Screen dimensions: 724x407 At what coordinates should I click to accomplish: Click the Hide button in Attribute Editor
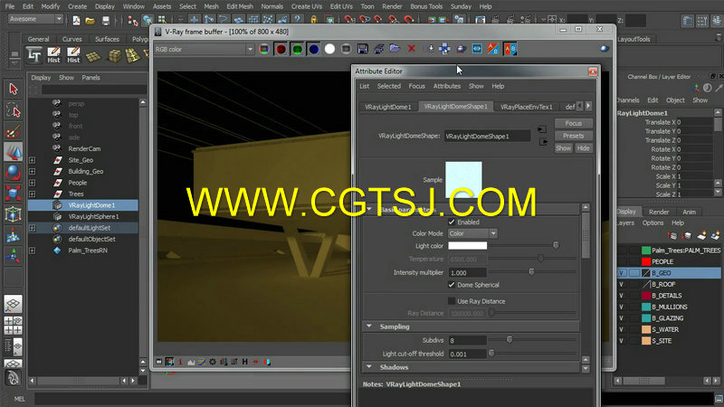(583, 148)
